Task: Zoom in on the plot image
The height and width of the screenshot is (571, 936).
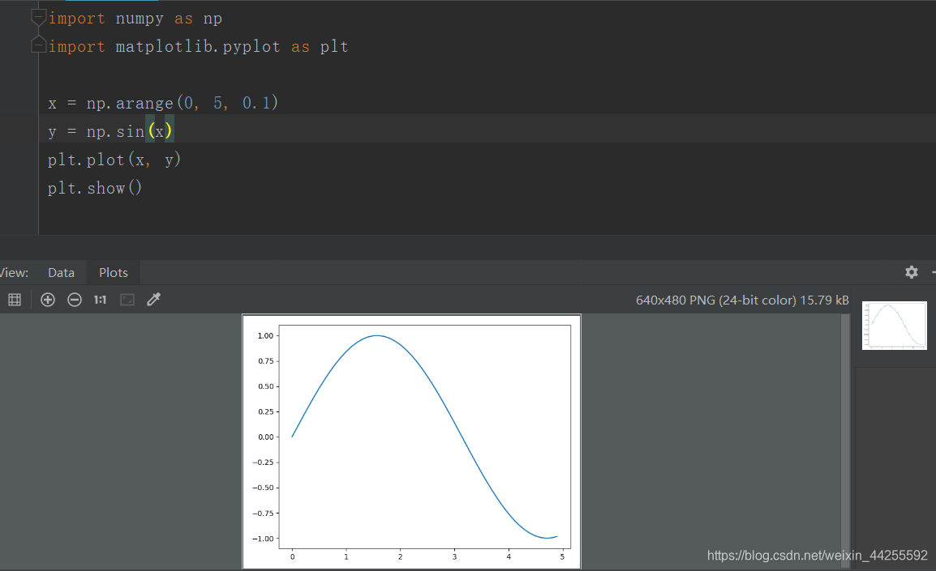Action: tap(47, 300)
